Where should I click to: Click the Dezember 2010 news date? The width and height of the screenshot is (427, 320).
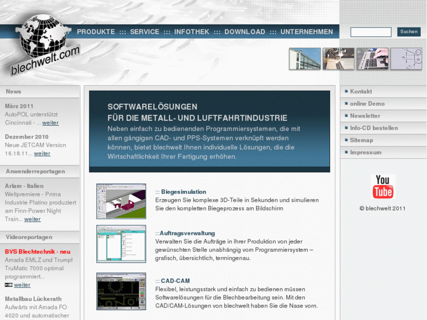point(26,137)
